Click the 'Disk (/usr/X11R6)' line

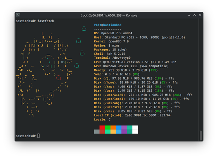pos(143,95)
